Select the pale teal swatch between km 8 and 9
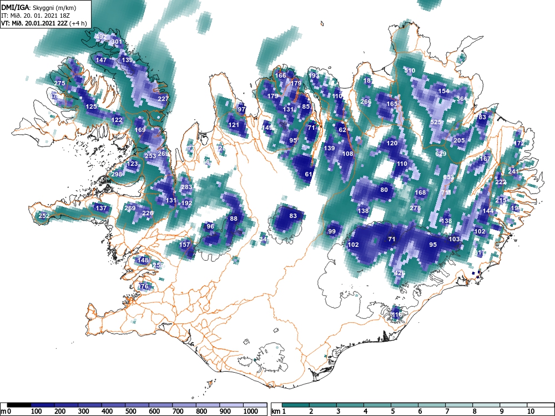This screenshot has width=555, height=416. [x=486, y=405]
